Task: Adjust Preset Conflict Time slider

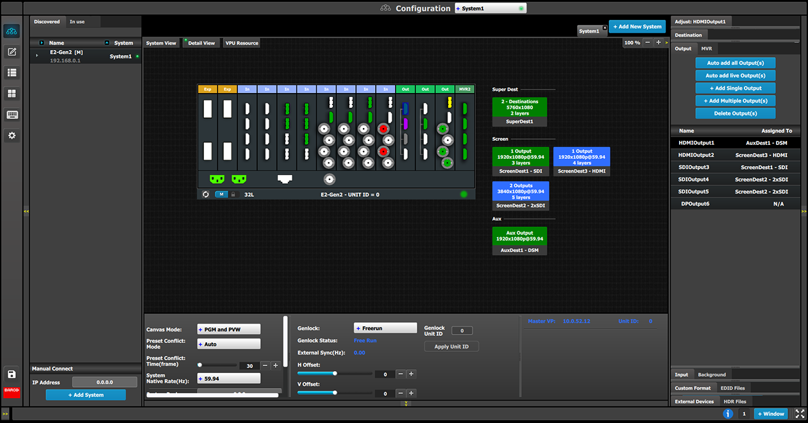Action: tap(218, 365)
